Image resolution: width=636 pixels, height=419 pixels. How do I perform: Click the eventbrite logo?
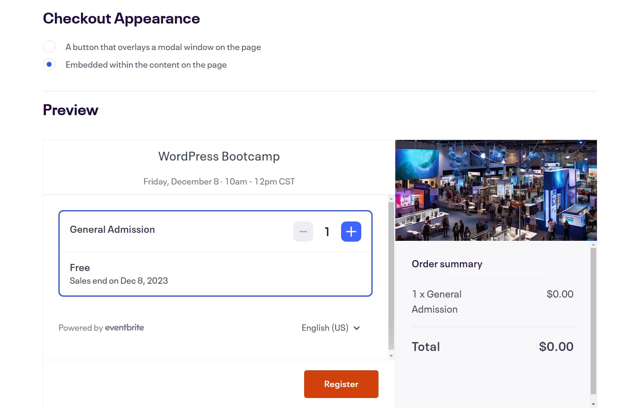124,327
